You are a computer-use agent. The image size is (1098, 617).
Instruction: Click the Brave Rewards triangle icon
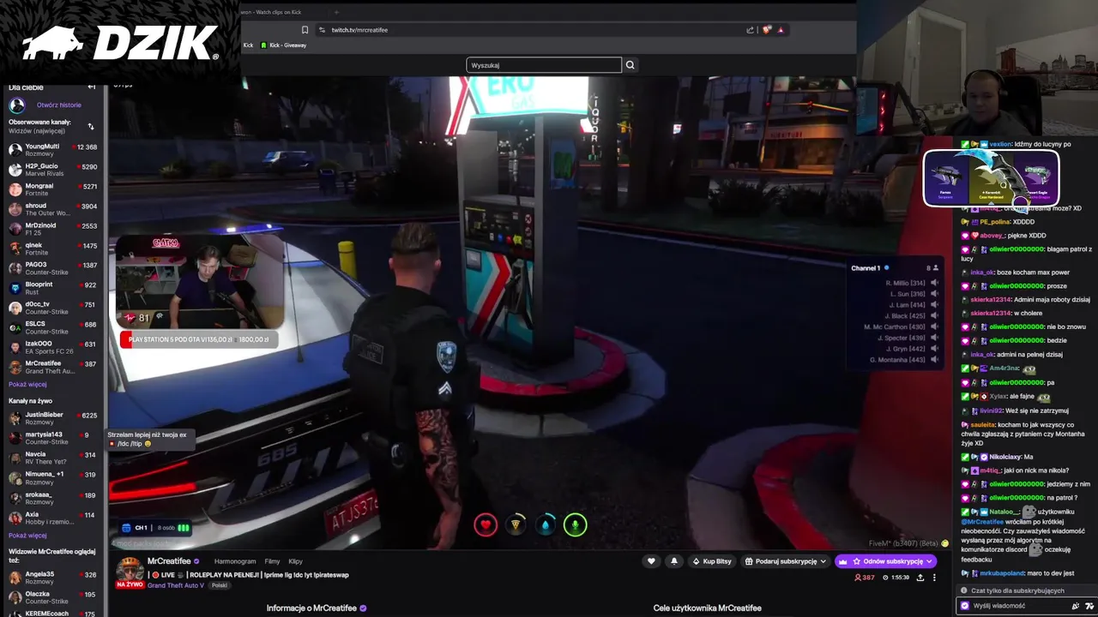[781, 30]
